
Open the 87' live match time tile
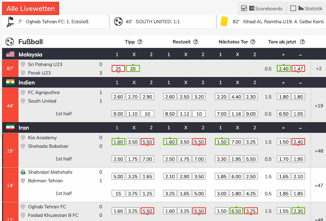click(x=10, y=69)
